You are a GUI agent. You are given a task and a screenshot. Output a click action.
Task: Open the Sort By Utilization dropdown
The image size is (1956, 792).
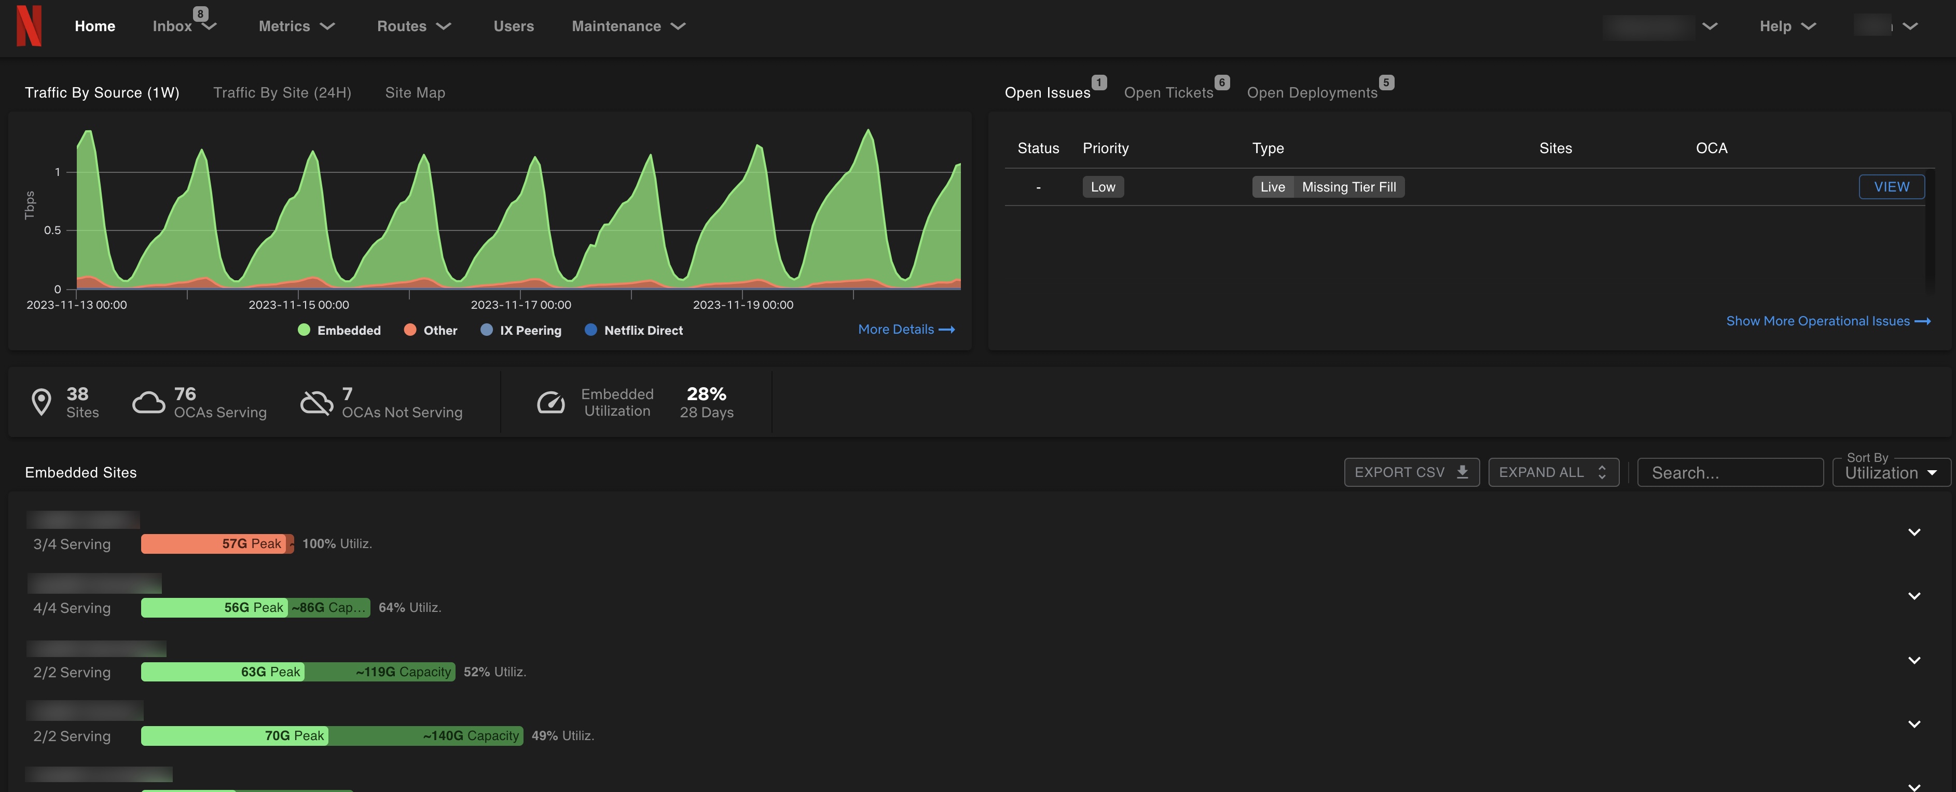1891,472
